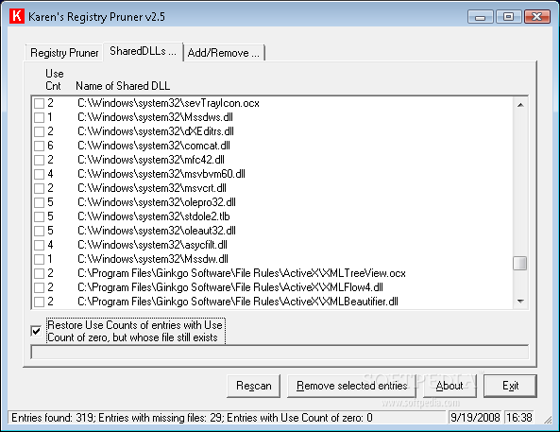Click Remove selected entries button
This screenshot has height=432, width=560.
[352, 386]
